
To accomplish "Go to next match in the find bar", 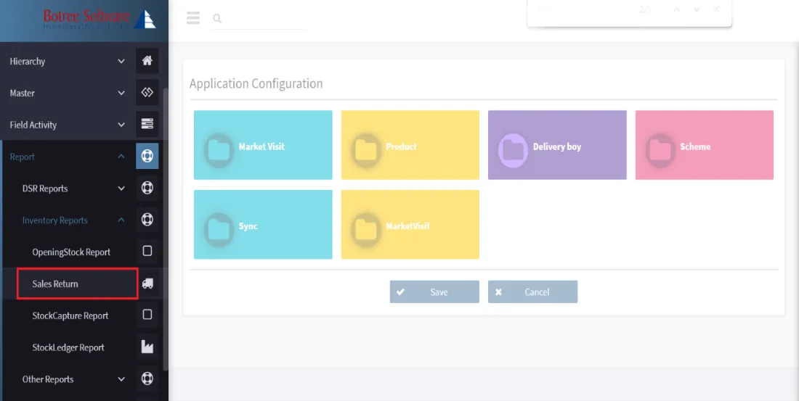I will click(x=697, y=9).
